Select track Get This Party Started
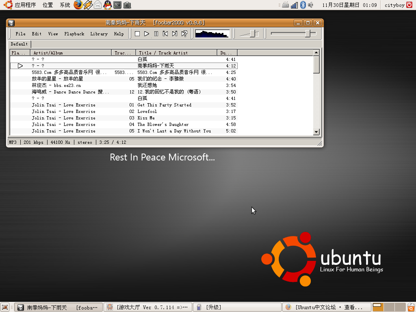416x312 pixels. pyautogui.click(x=164, y=105)
